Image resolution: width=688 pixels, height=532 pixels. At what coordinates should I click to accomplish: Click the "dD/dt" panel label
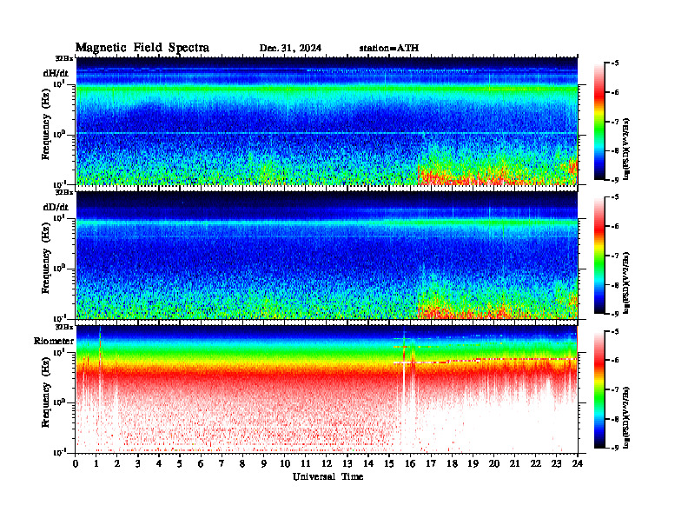[56, 207]
